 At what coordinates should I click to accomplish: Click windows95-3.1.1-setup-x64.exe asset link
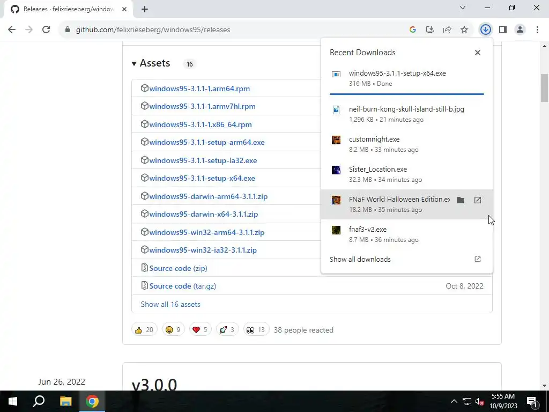[x=202, y=178]
